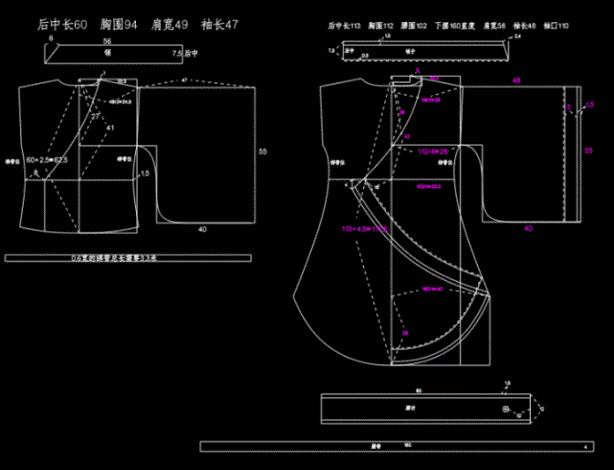Click the 肩宽49 measurement label
This screenshot has height=470, width=614.
(x=170, y=25)
